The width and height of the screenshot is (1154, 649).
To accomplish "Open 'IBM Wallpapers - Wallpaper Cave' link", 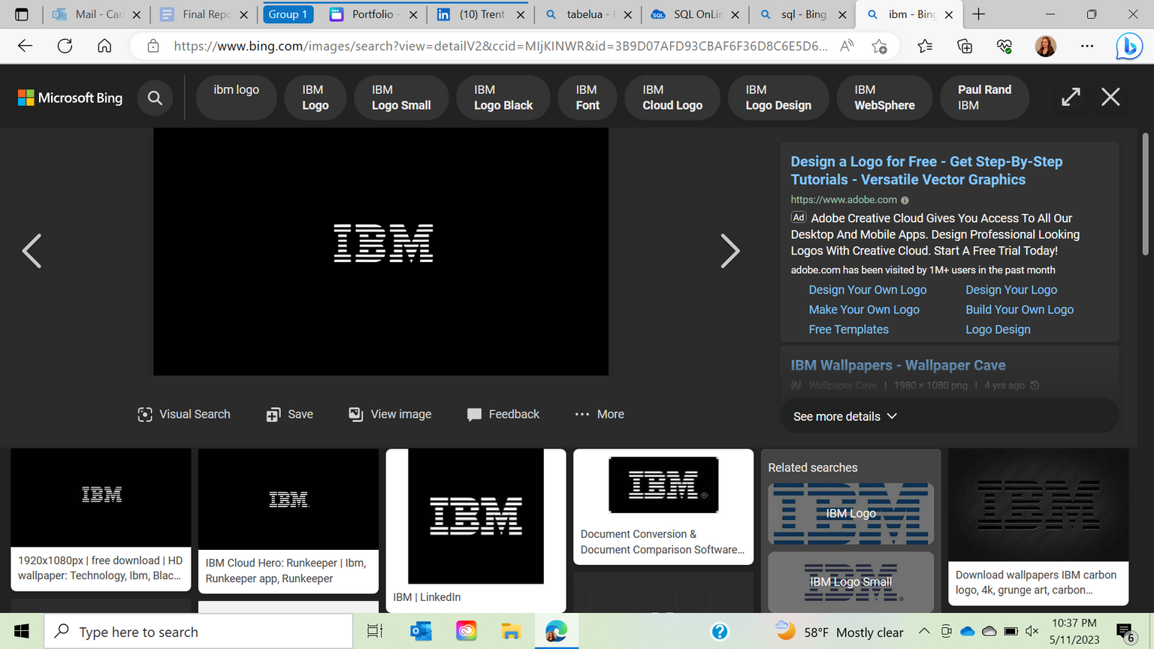I will 898,365.
